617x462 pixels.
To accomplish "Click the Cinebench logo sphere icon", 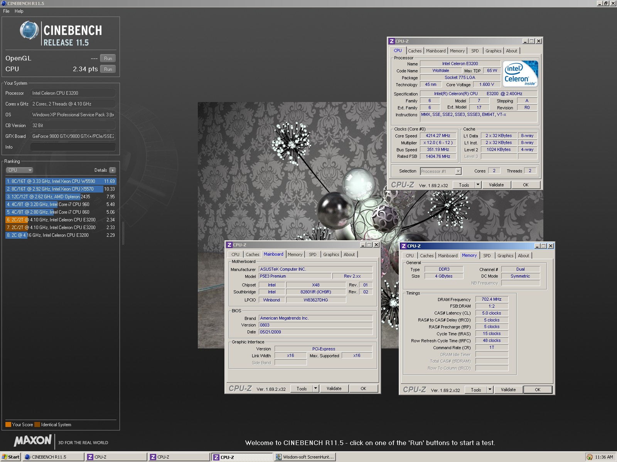I will click(29, 30).
